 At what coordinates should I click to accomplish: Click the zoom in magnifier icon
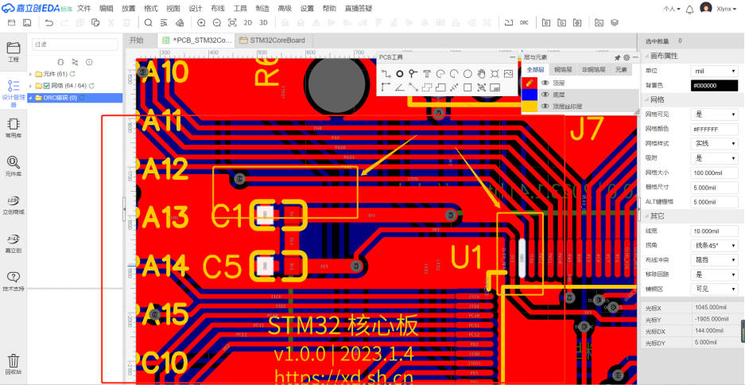201,23
